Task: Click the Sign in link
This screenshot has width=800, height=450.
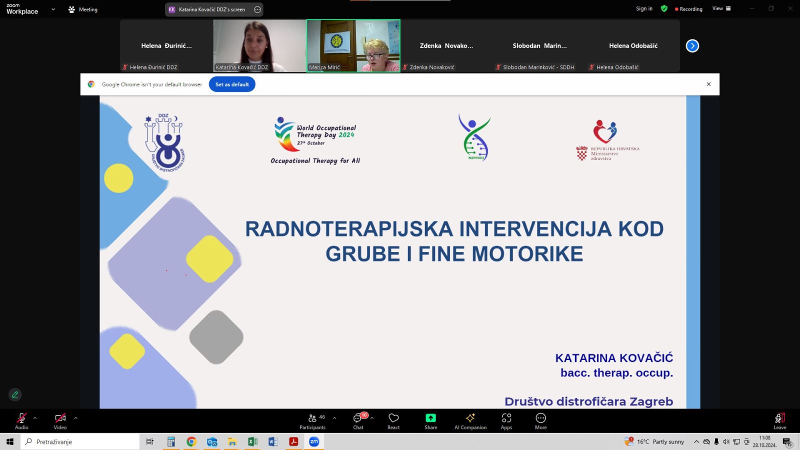Action: click(644, 8)
